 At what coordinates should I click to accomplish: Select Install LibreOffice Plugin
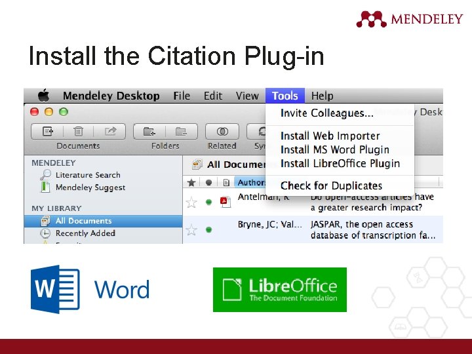coord(340,163)
